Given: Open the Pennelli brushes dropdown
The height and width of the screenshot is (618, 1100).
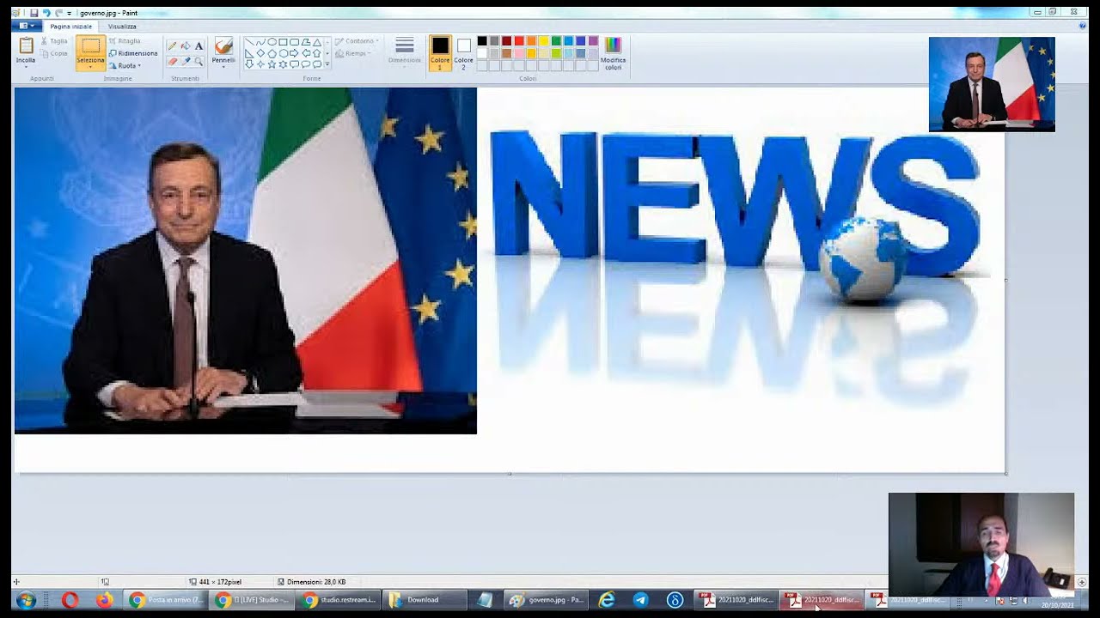Looking at the screenshot, I should click(x=223, y=52).
